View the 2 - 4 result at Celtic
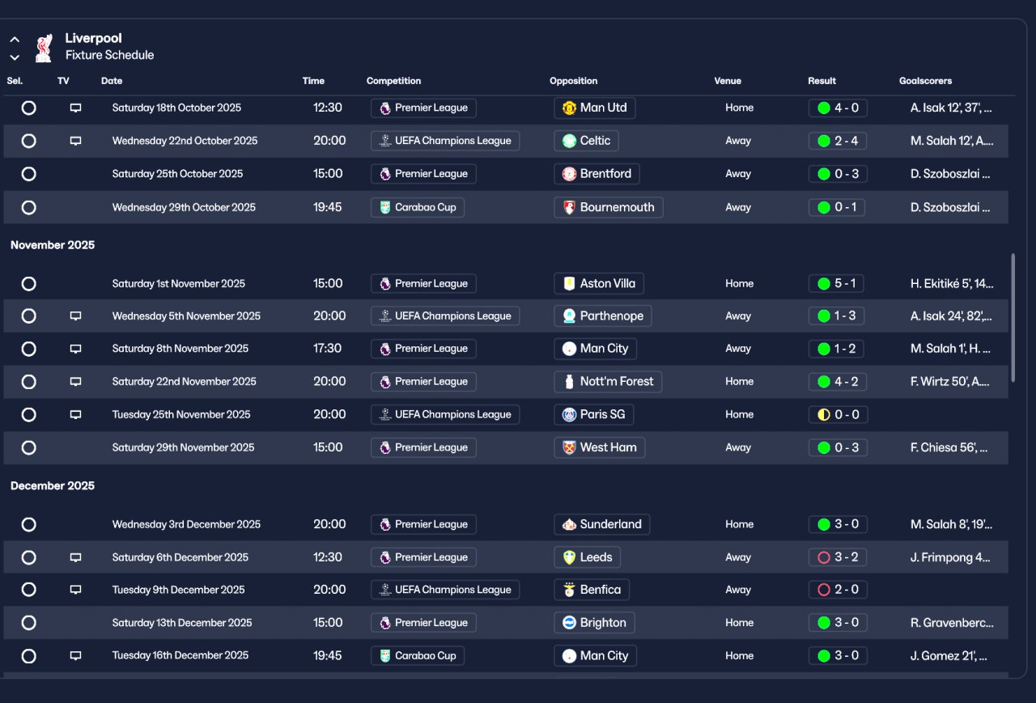 [x=838, y=141]
